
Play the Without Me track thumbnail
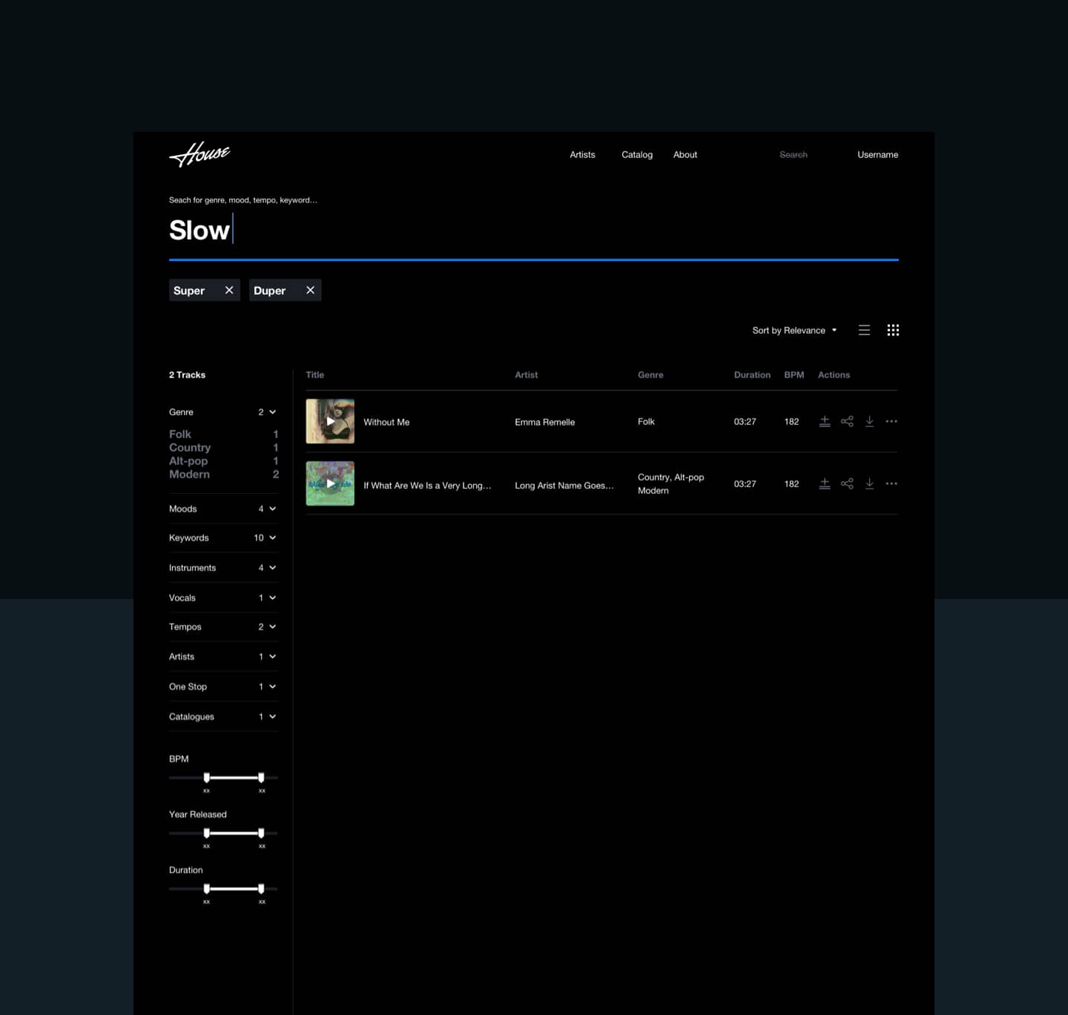pyautogui.click(x=330, y=421)
